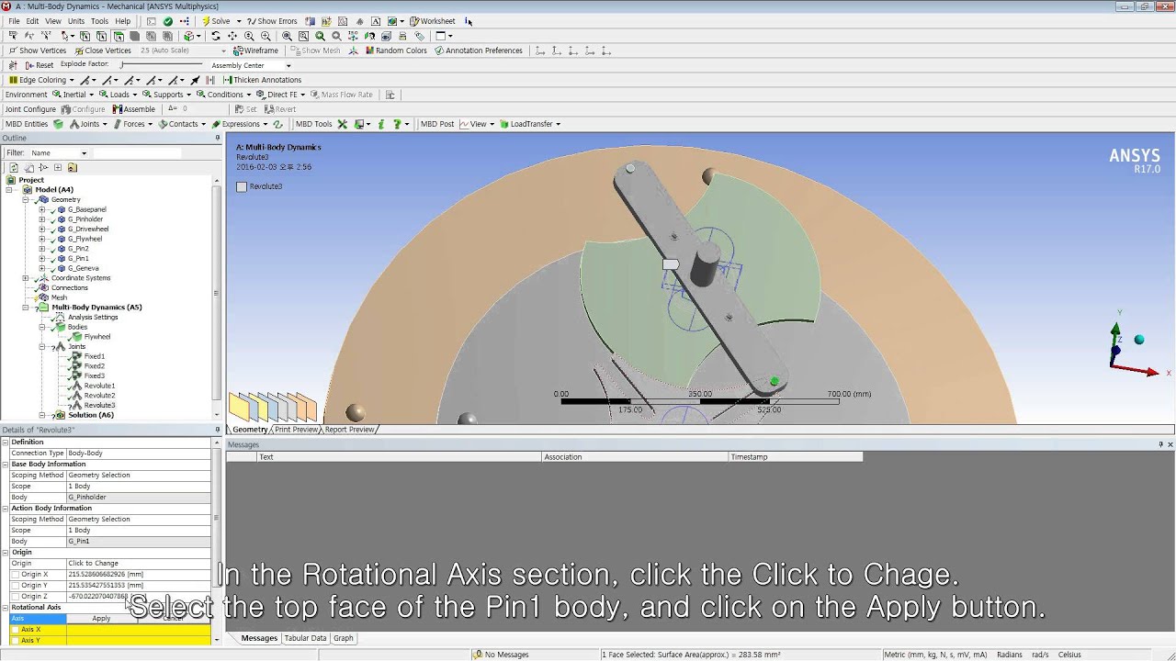The image size is (1176, 661).
Task: Collapse the Rotational Axis section
Action: click(5, 608)
